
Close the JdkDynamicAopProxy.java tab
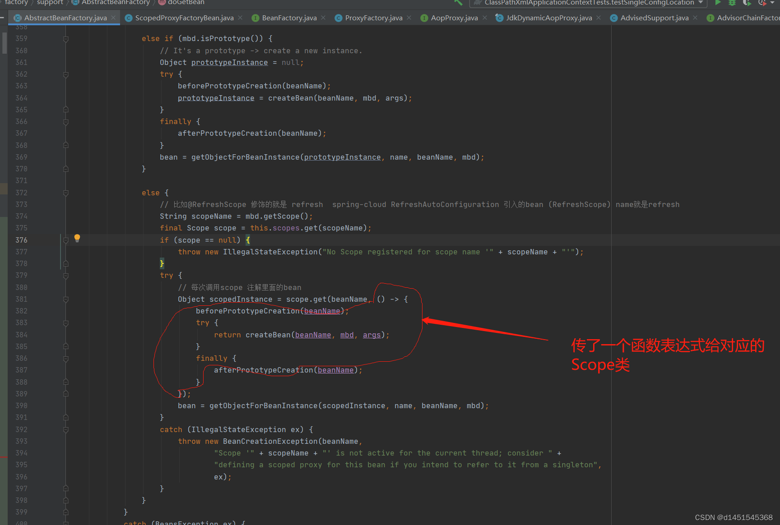pyautogui.click(x=599, y=18)
